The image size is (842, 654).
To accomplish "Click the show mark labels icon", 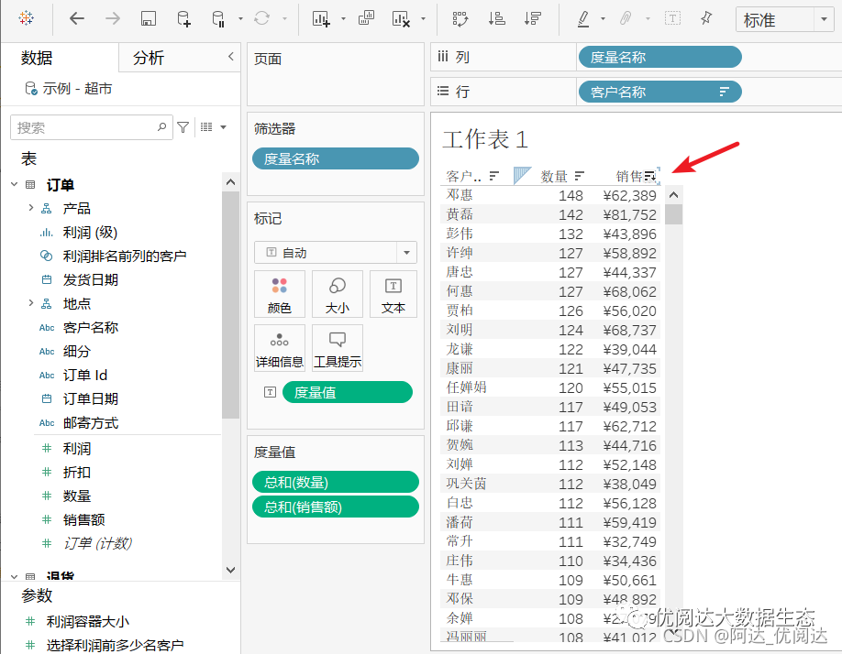I will tap(672, 18).
